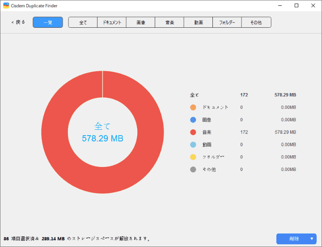Show the 動画 tab
The image size is (322, 247).
198,22
